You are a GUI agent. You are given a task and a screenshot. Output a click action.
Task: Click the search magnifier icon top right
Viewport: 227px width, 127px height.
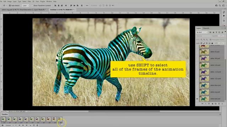click(x=220, y=6)
